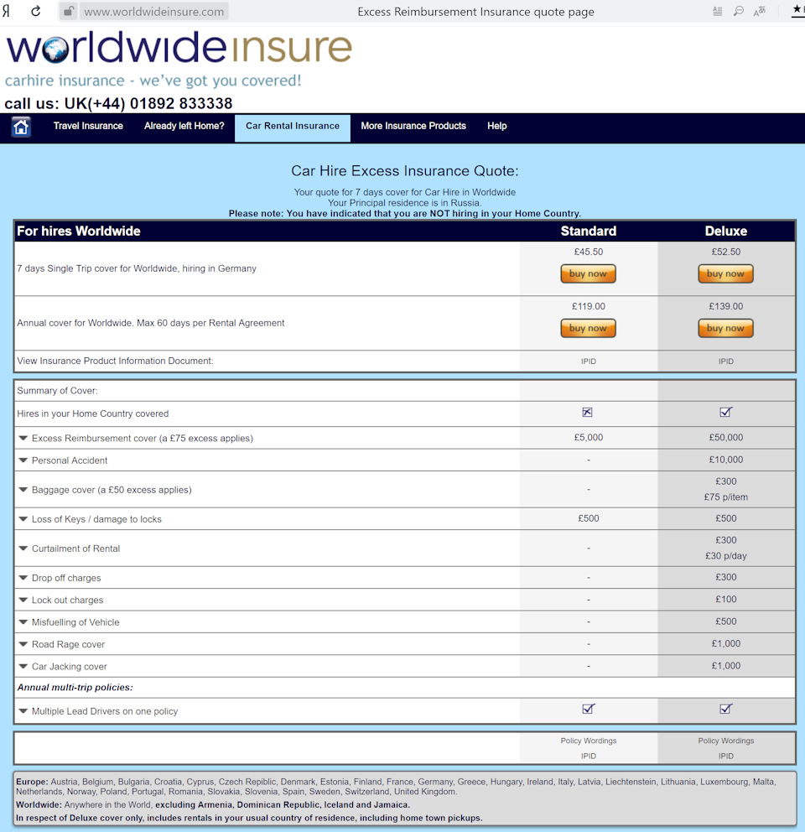Viewport: 805px width, 832px height.
Task: Open Travel Insurance menu
Action: 88,127
